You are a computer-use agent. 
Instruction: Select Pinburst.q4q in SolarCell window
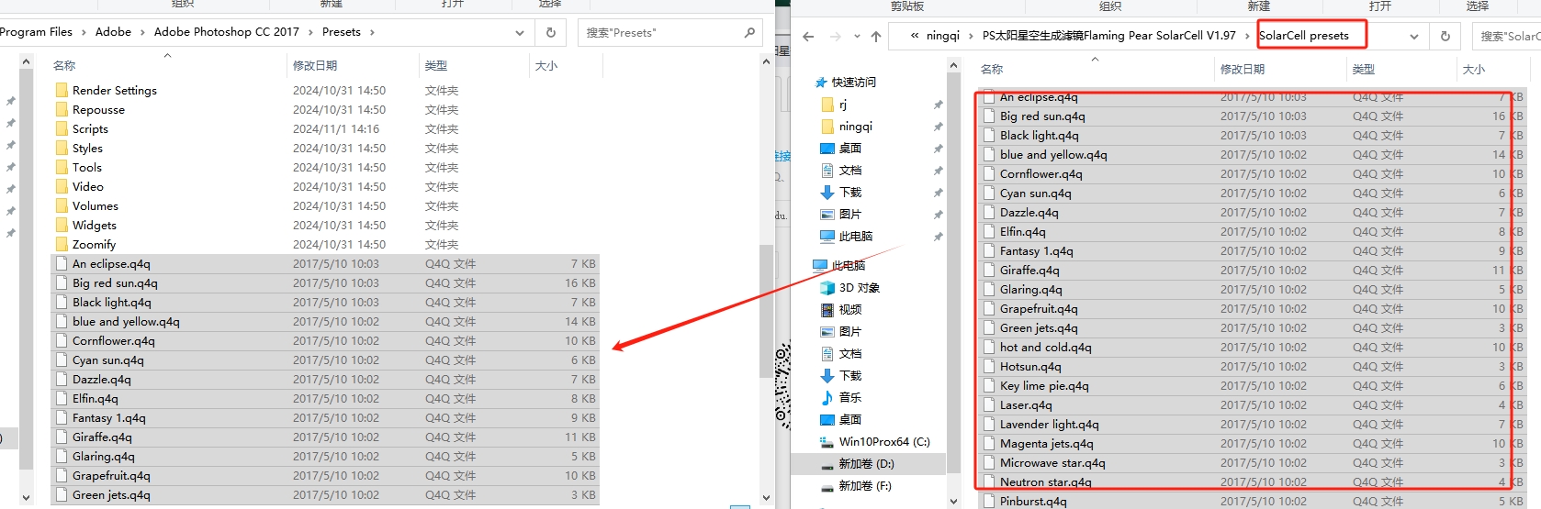[1253, 501]
